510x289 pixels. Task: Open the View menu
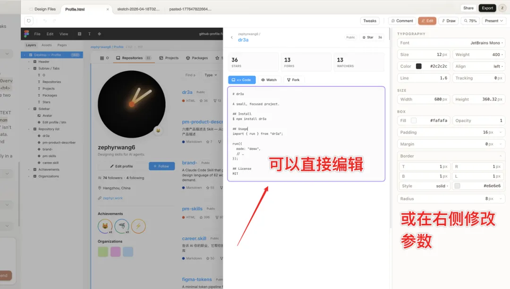coord(64,34)
